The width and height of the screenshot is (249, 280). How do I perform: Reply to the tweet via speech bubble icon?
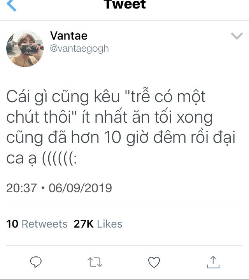[36, 262]
